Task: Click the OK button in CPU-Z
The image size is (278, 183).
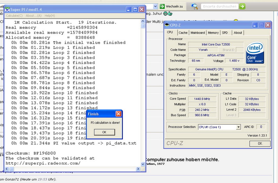Action: pos(260,144)
